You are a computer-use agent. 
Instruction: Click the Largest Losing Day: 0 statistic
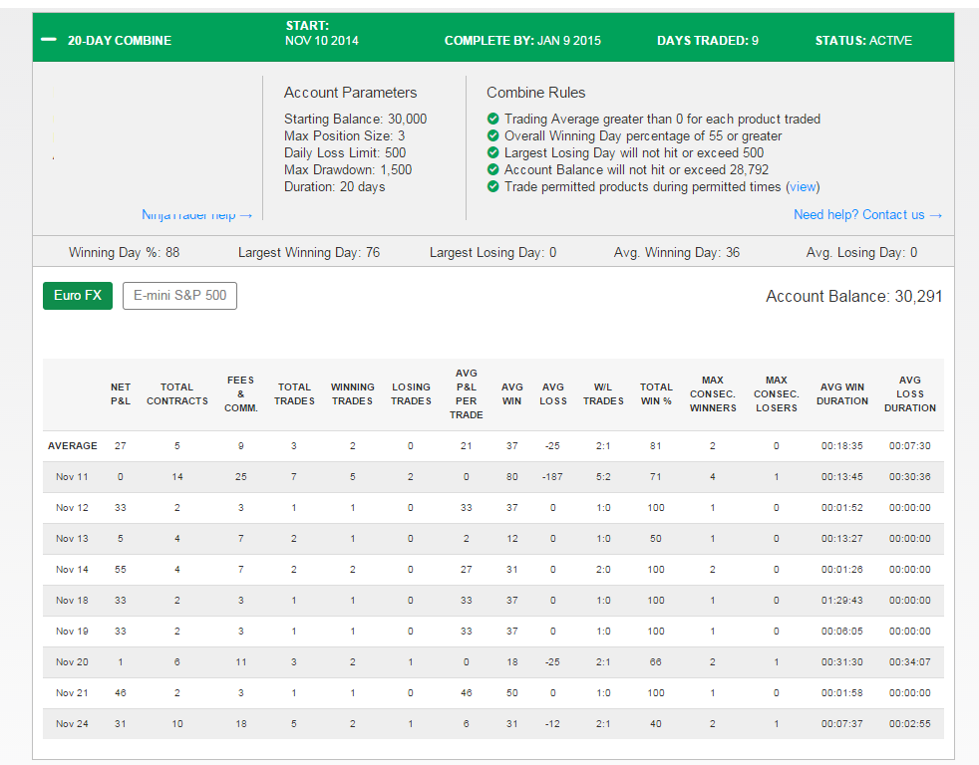[x=492, y=252]
